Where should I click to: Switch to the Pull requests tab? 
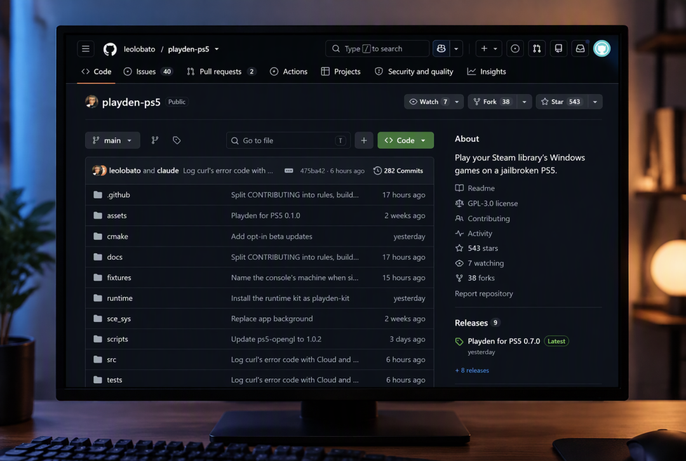(x=221, y=71)
